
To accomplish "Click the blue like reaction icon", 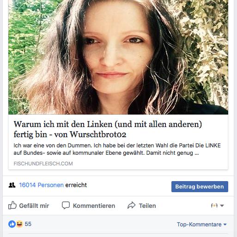I will [12, 224].
